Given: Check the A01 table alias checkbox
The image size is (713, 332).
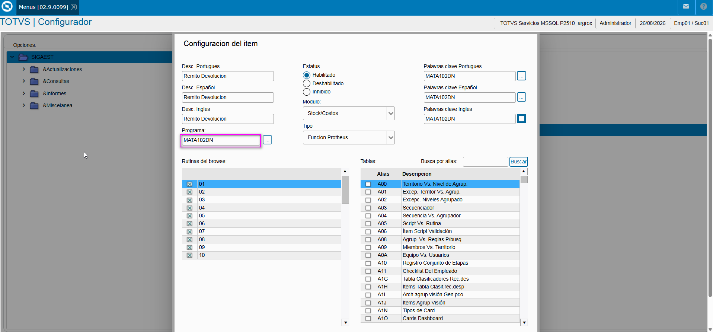Looking at the screenshot, I should (x=368, y=192).
